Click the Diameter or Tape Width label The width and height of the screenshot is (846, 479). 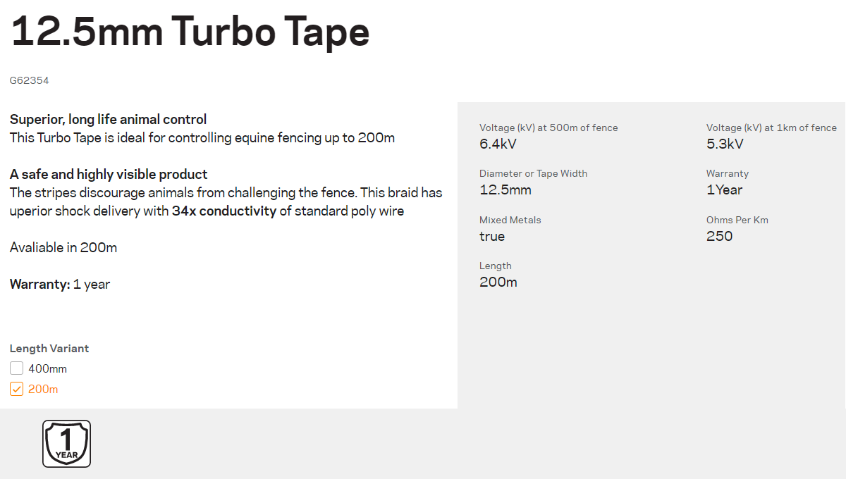pyautogui.click(x=533, y=173)
